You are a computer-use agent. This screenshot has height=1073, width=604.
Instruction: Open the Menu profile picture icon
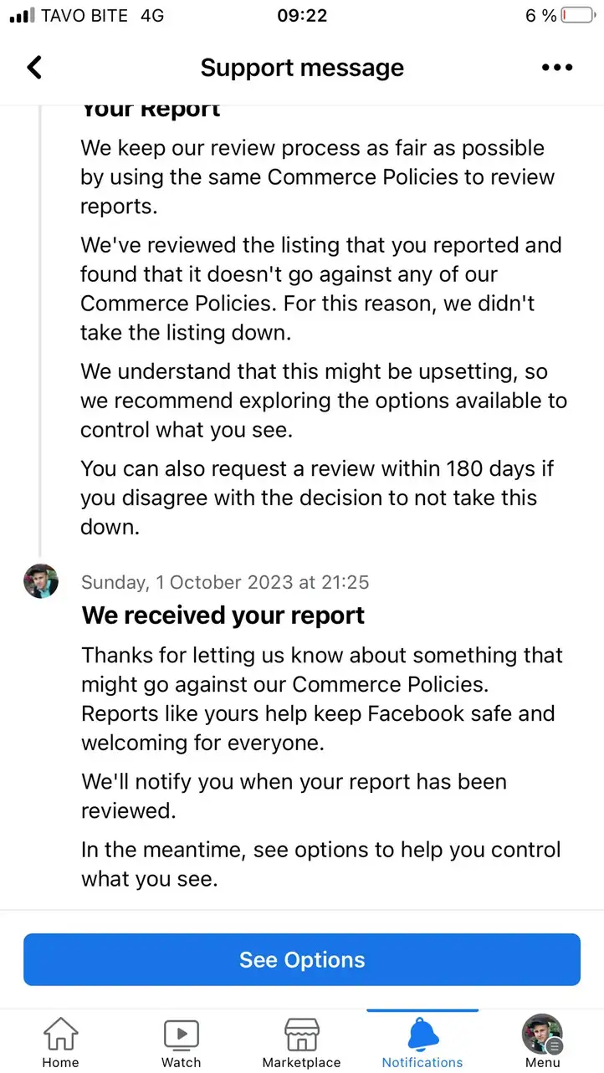click(x=542, y=1034)
